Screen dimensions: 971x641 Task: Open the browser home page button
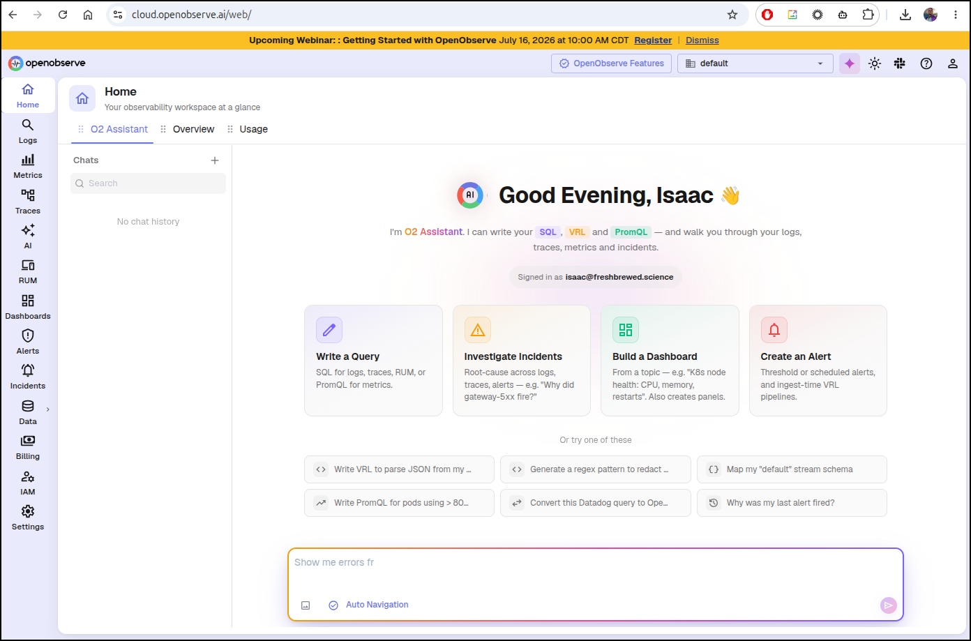click(x=88, y=15)
